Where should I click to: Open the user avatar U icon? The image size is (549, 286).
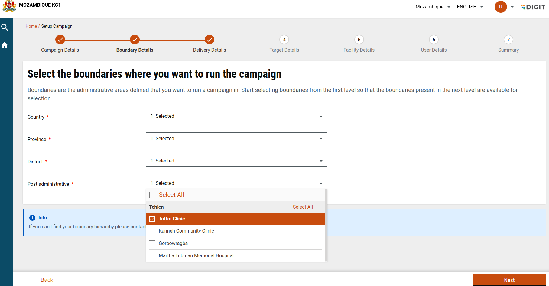tap(500, 7)
